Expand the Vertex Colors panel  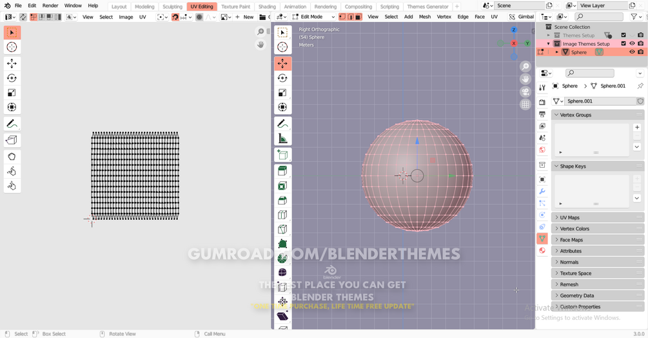(598, 228)
